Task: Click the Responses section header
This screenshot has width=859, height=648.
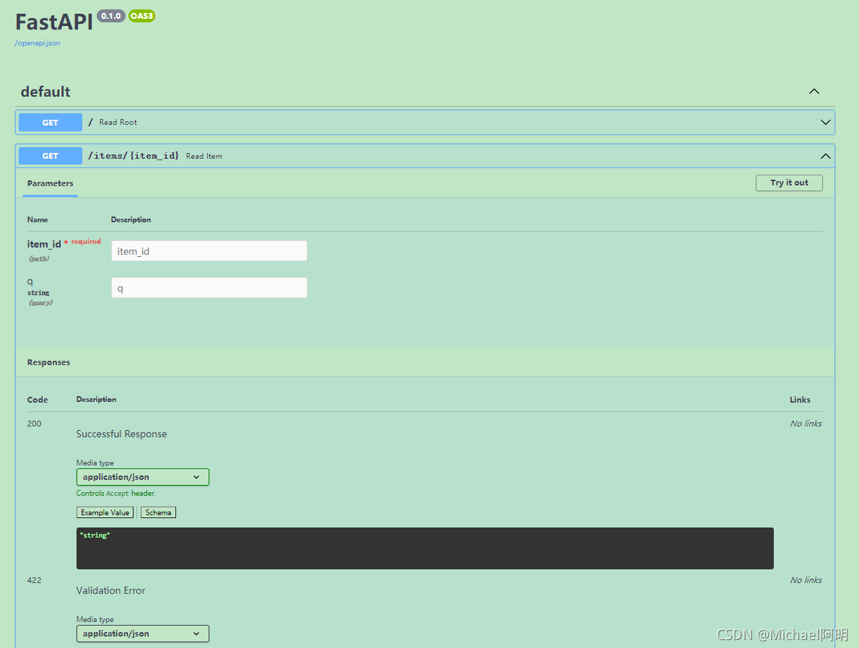Action: [48, 362]
